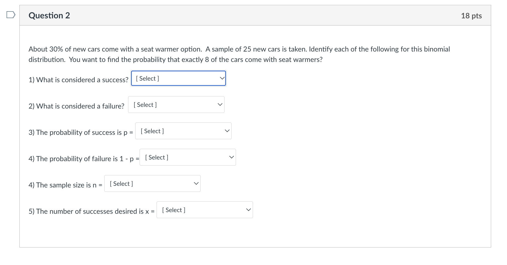Click the chevron arrow on the success dropdown
The image size is (507, 265).
pyautogui.click(x=222, y=78)
